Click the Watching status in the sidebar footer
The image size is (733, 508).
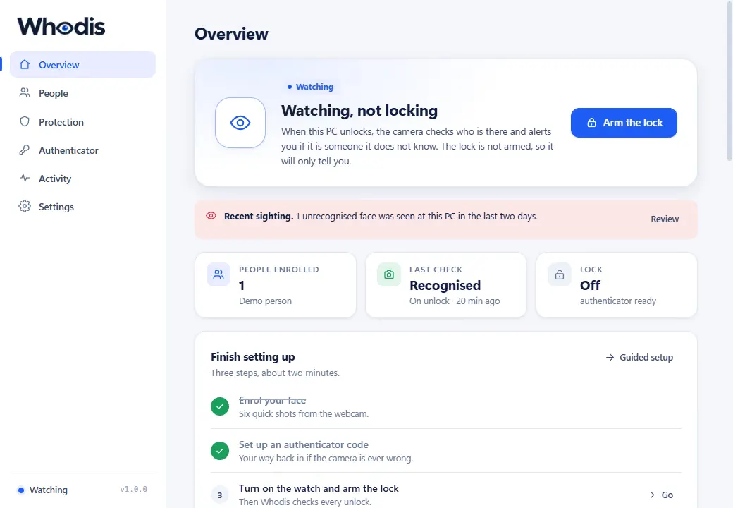tap(42, 490)
